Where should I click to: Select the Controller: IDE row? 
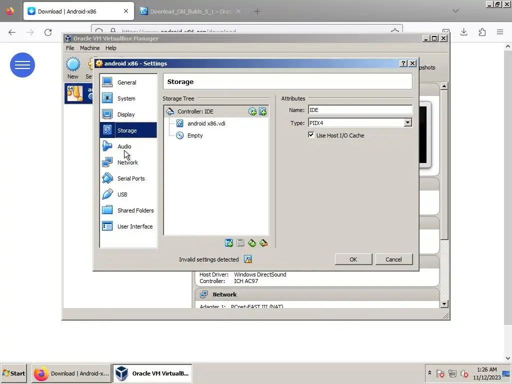click(216, 111)
